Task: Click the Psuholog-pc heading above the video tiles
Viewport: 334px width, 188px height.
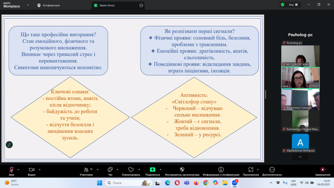Action: pyautogui.click(x=300, y=35)
